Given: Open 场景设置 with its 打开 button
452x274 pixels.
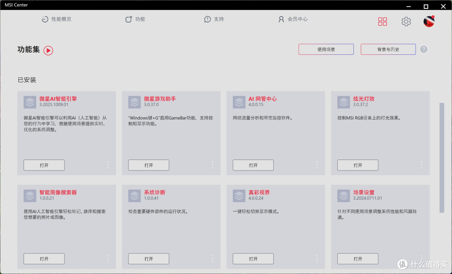Looking at the screenshot, I should click(x=358, y=259).
